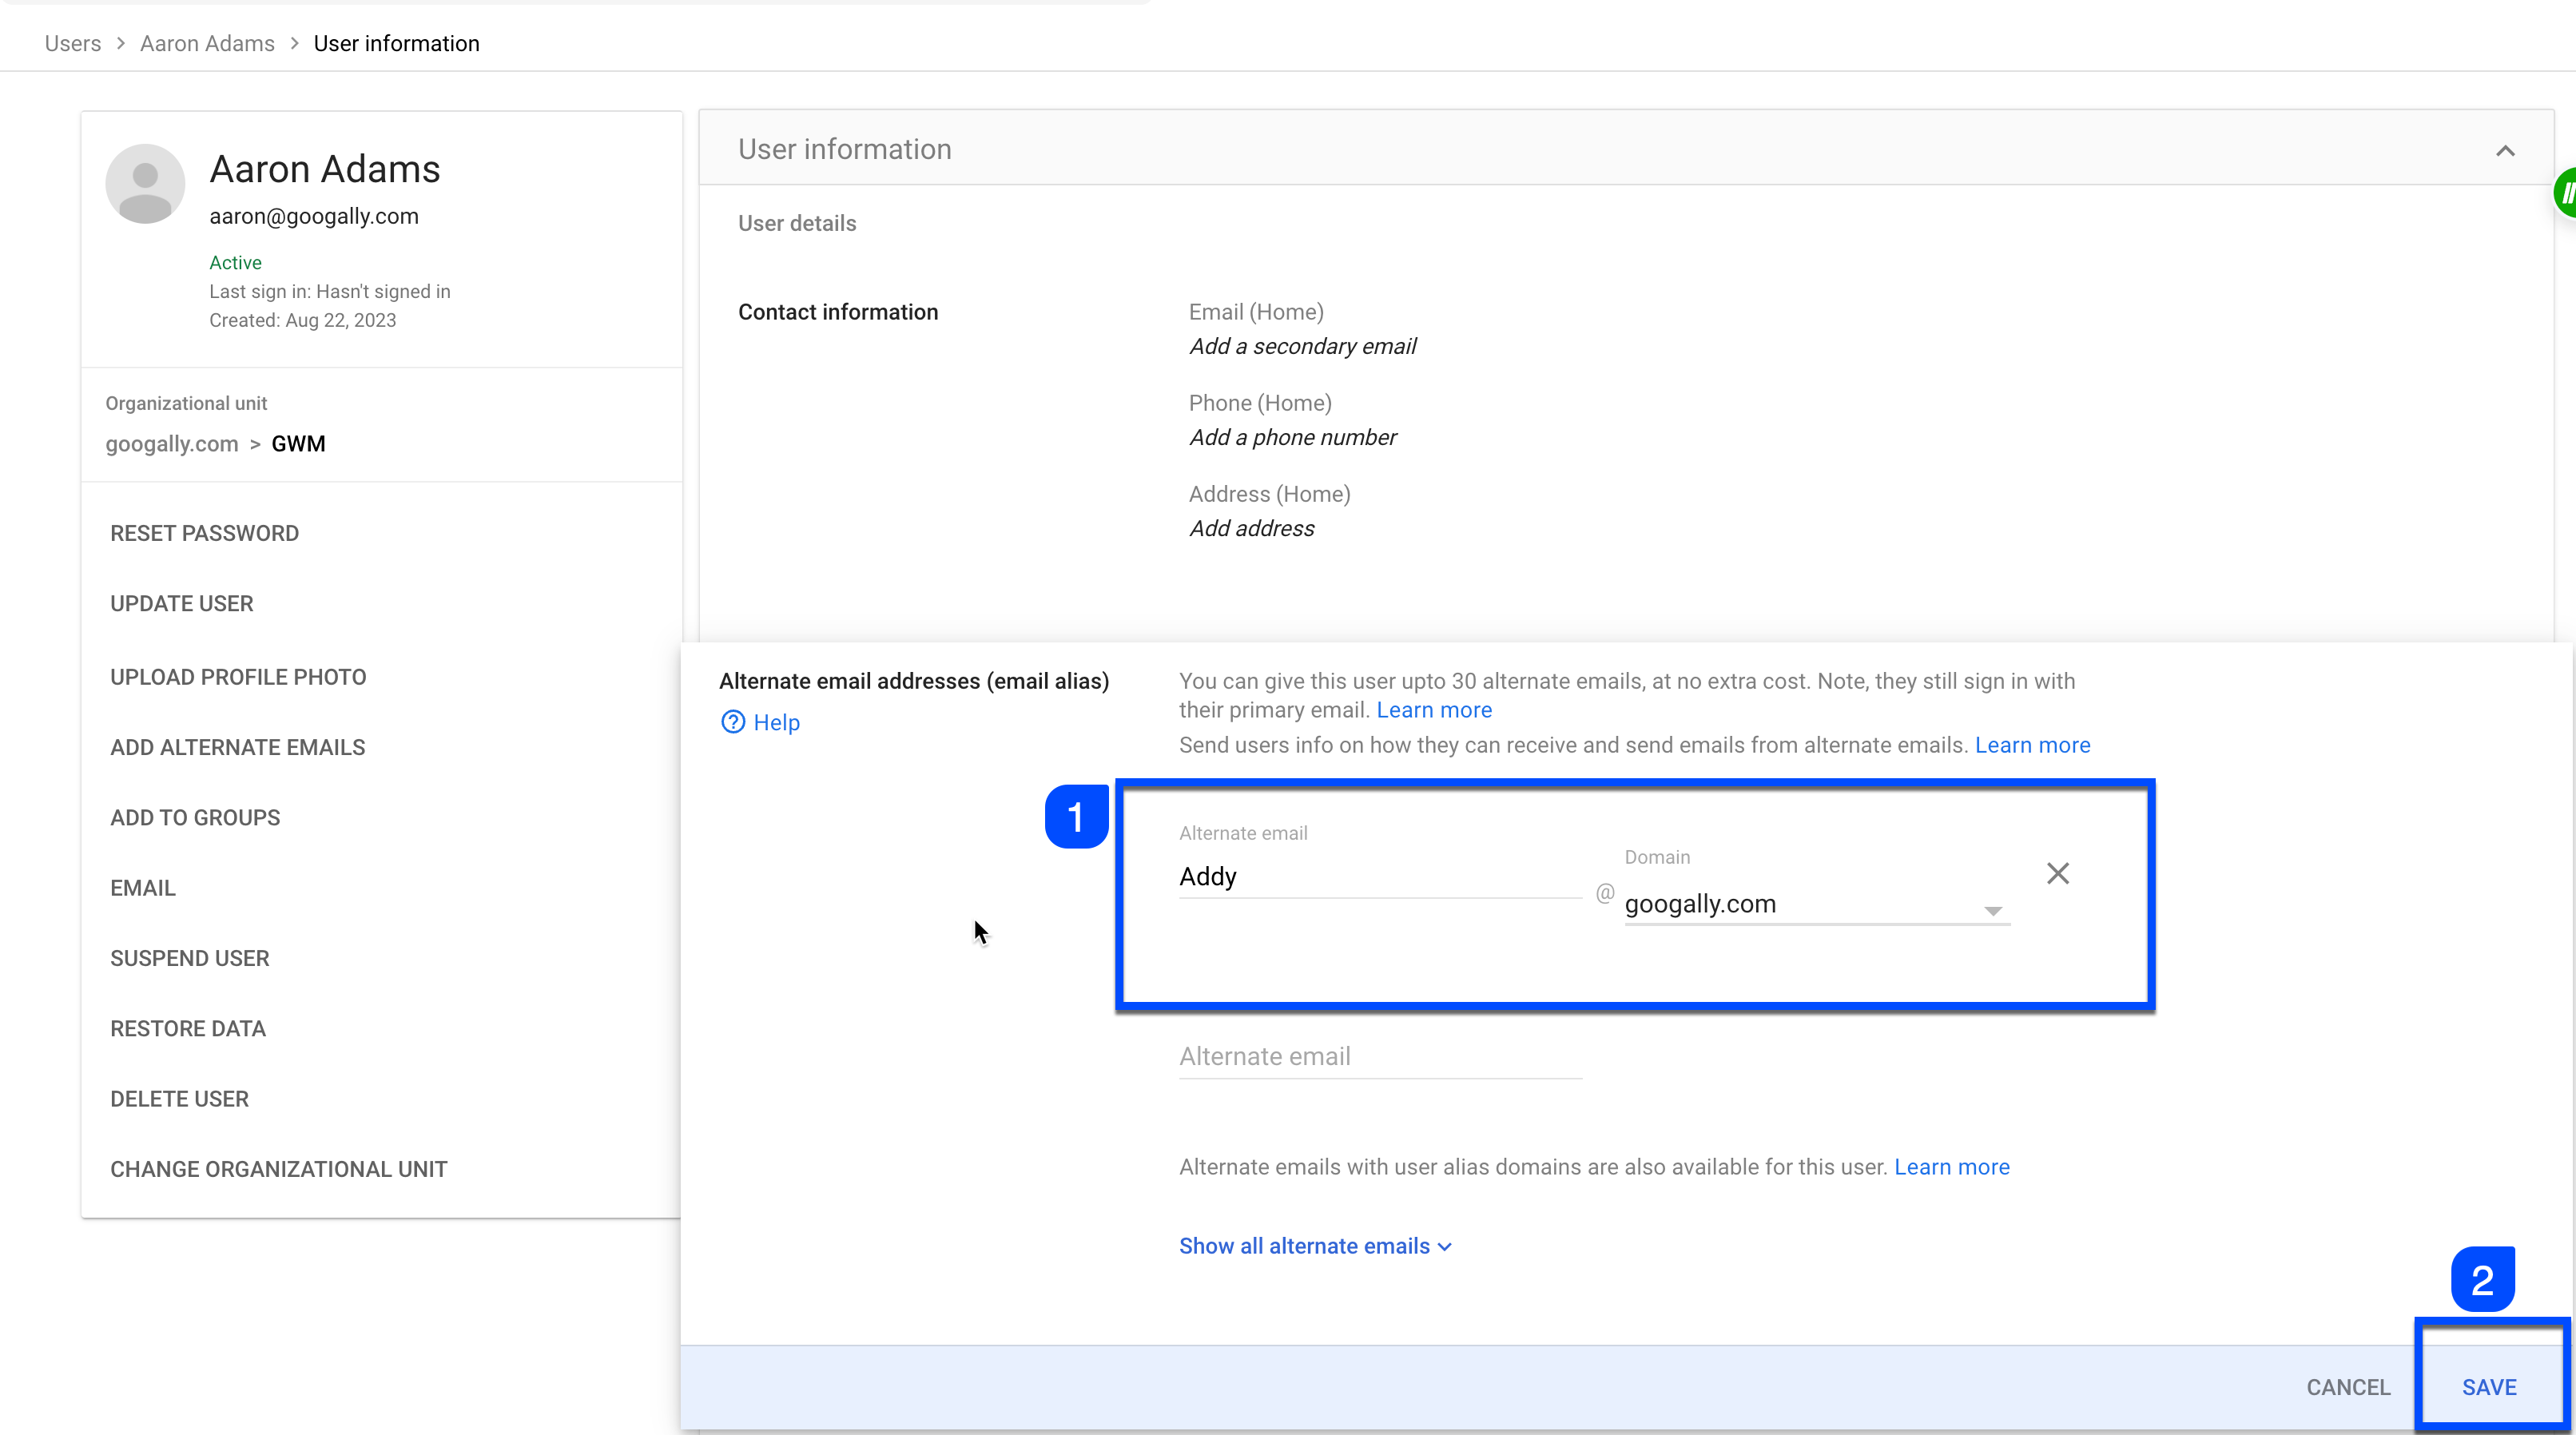Click ADD TO GROUPS

tap(195, 817)
